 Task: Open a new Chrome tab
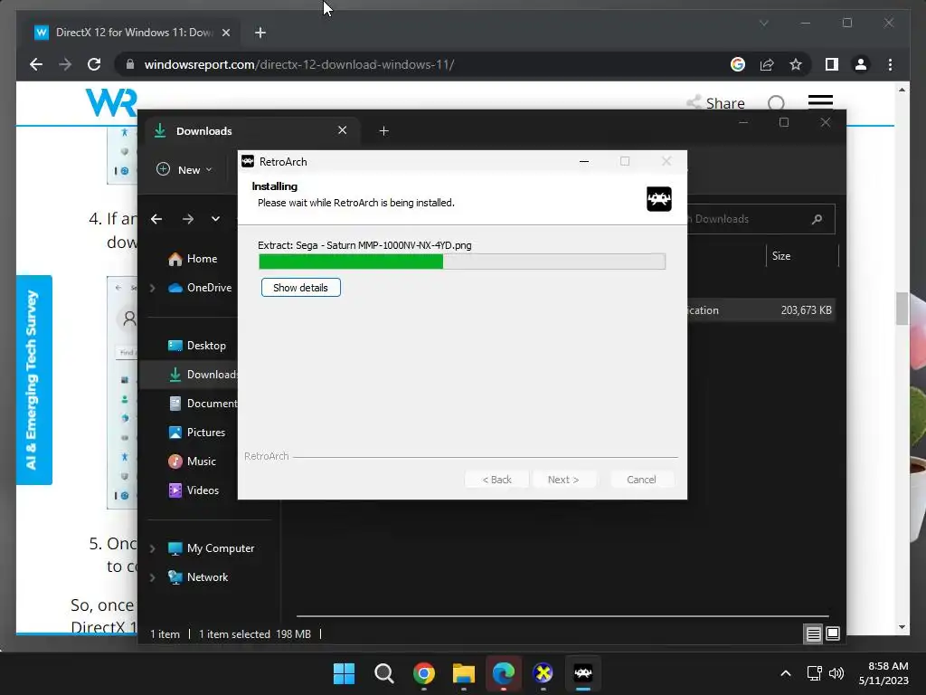click(260, 33)
